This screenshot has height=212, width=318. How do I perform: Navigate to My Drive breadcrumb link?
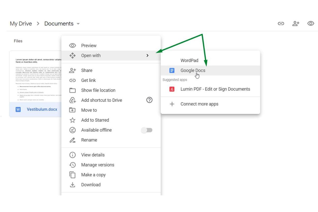click(x=21, y=24)
